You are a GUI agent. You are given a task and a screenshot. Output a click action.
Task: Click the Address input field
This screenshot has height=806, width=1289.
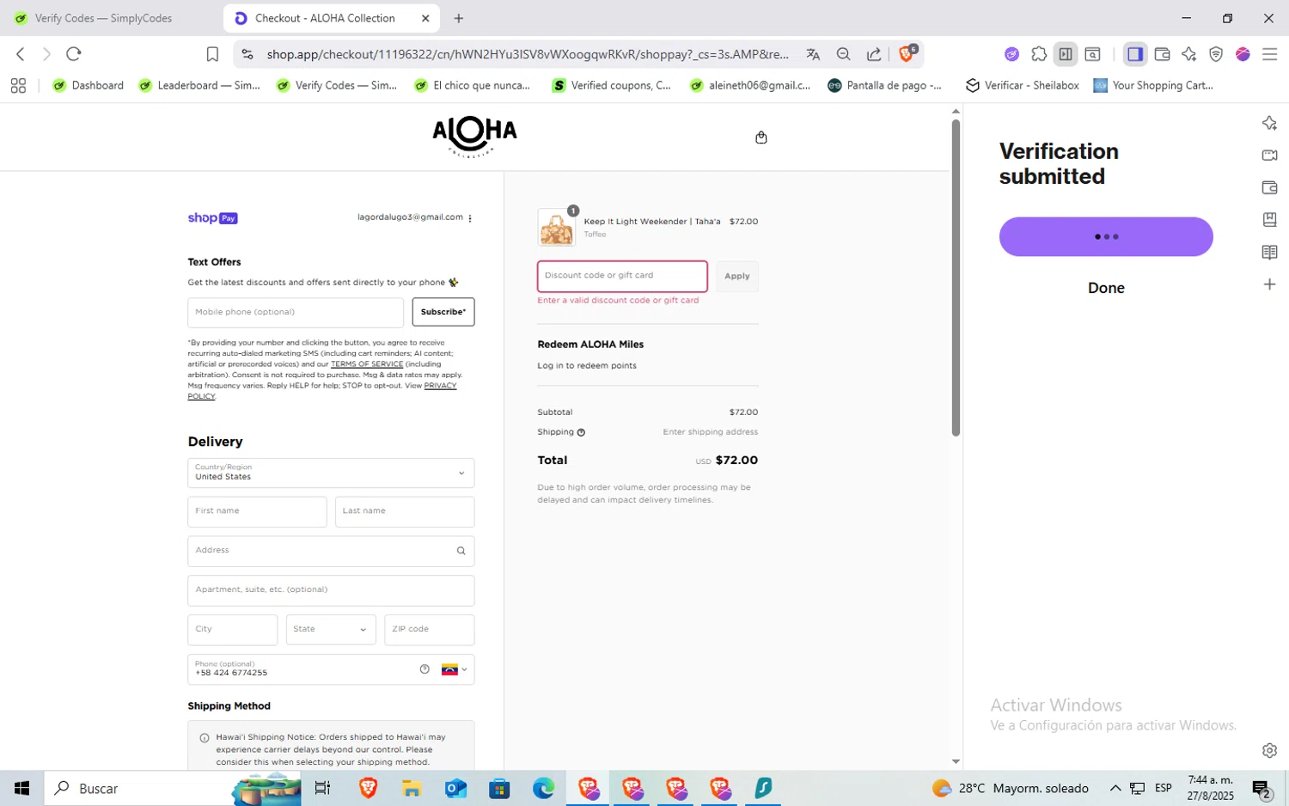(x=331, y=551)
